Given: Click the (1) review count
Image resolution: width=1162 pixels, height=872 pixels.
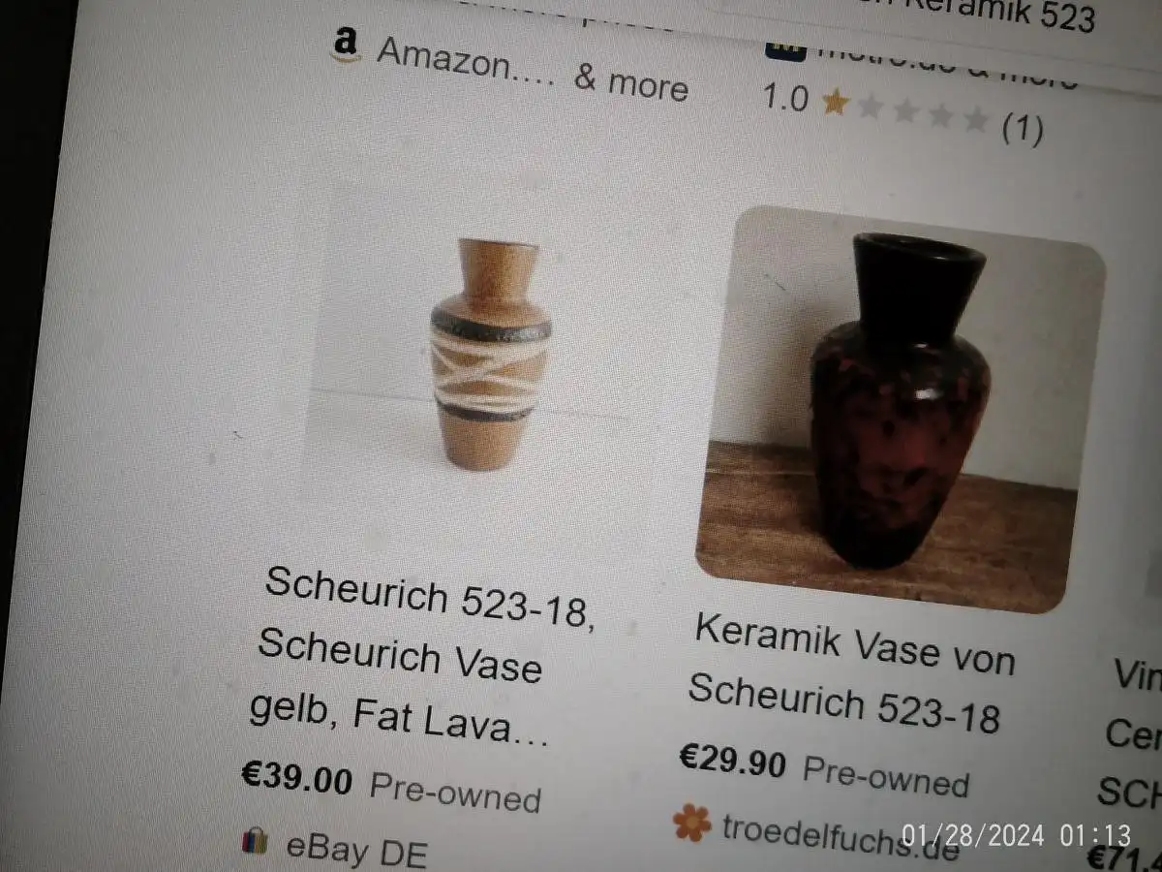Looking at the screenshot, I should 1022,128.
